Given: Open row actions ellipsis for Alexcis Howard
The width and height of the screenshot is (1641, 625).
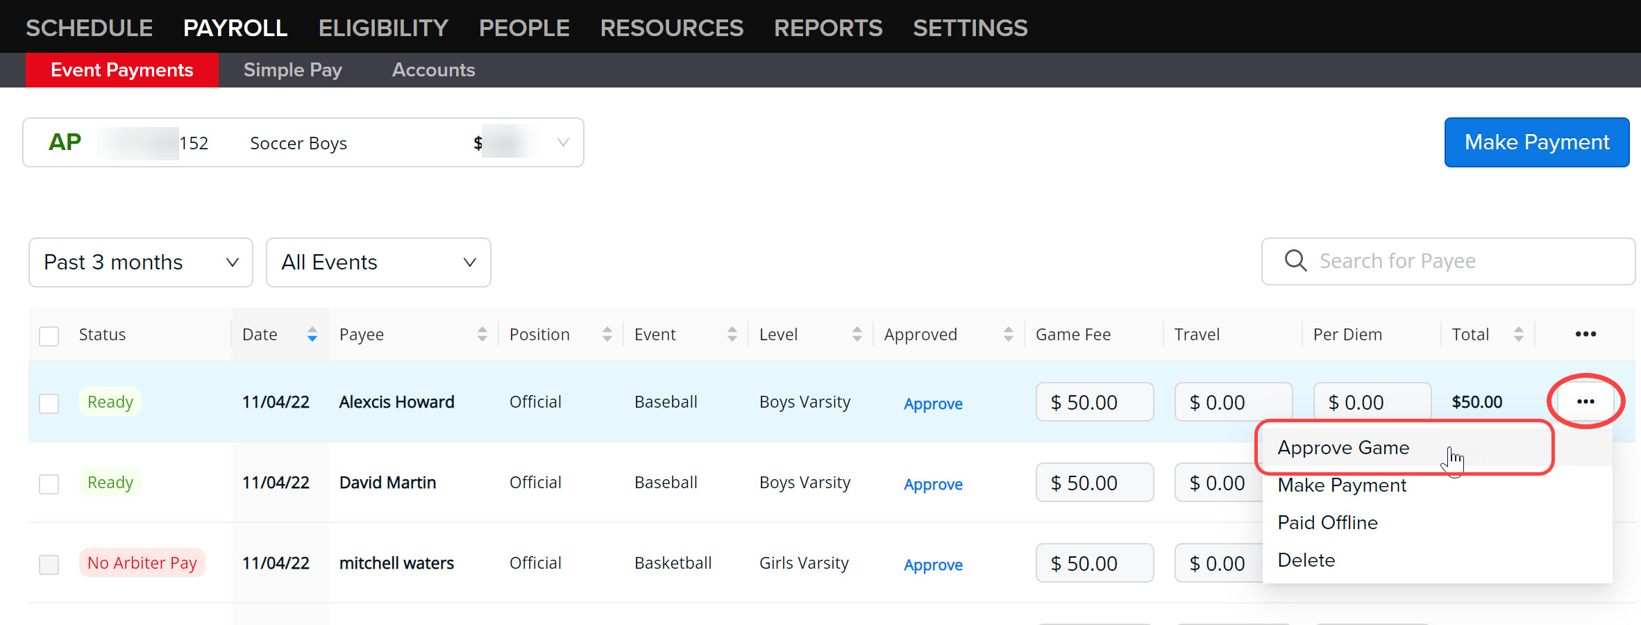Looking at the screenshot, I should (1585, 401).
